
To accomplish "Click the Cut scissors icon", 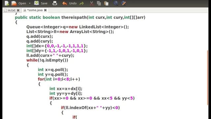I will (92, 3).
